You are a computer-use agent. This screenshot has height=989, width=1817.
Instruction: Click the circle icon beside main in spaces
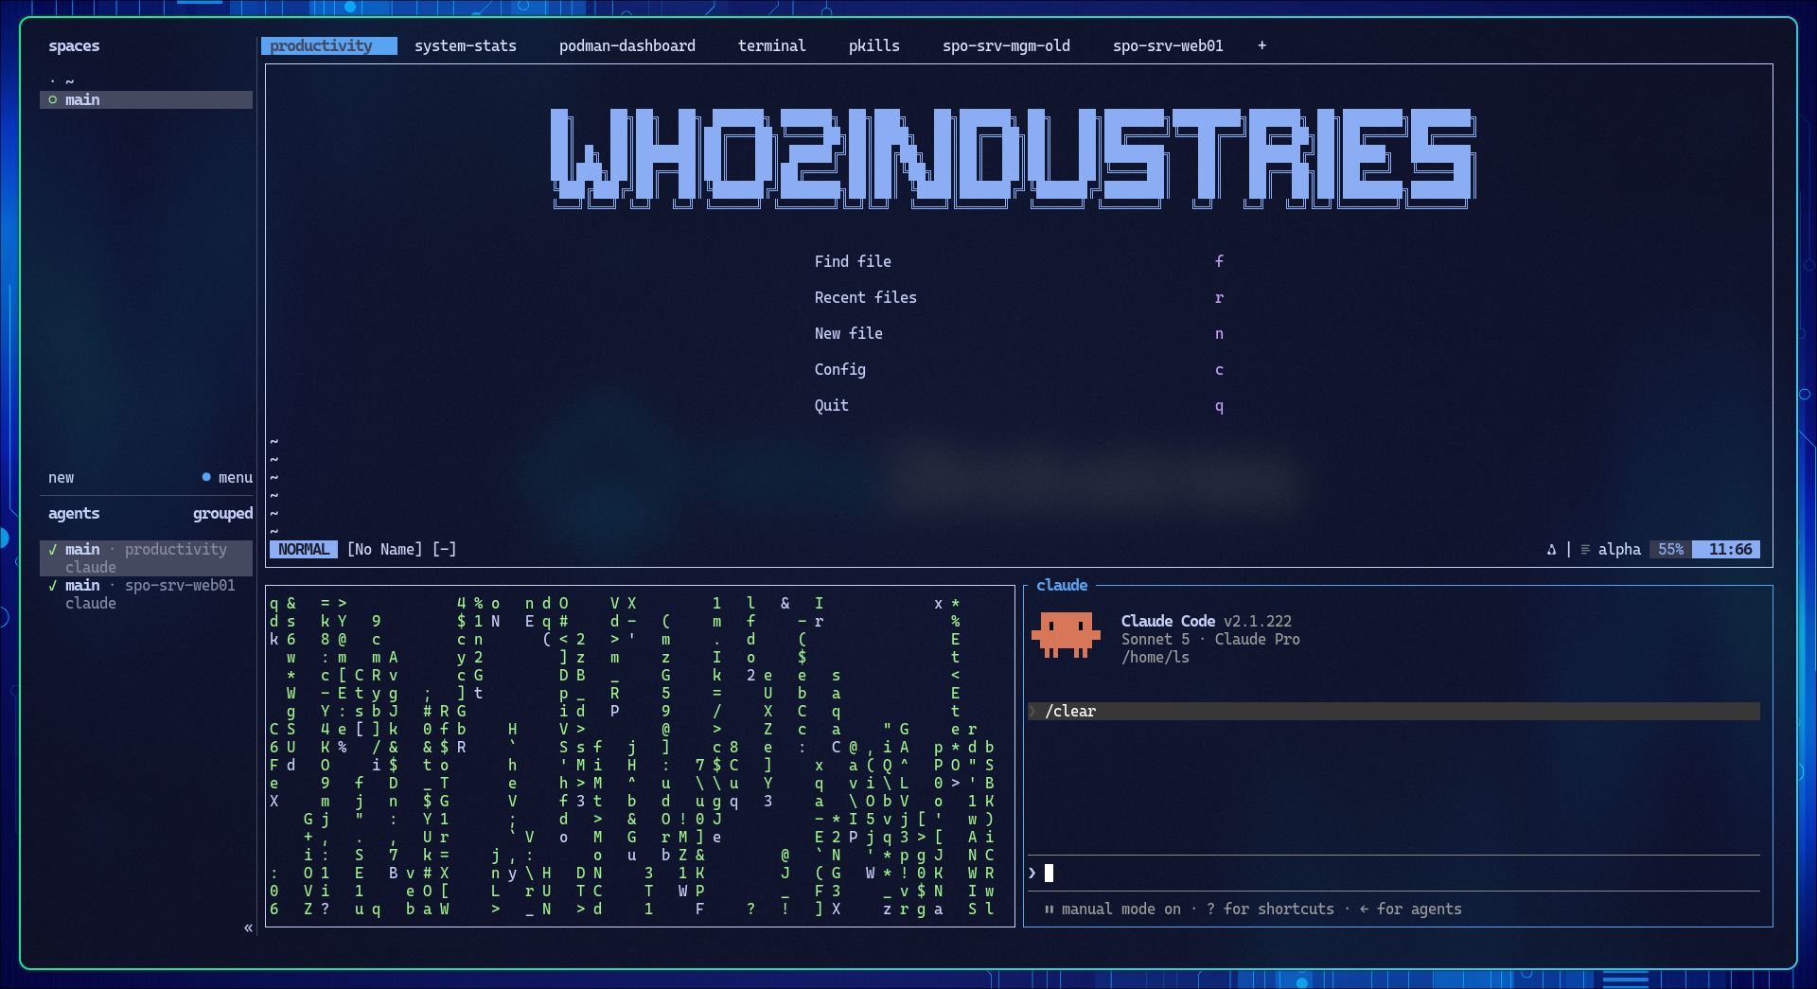tap(53, 99)
